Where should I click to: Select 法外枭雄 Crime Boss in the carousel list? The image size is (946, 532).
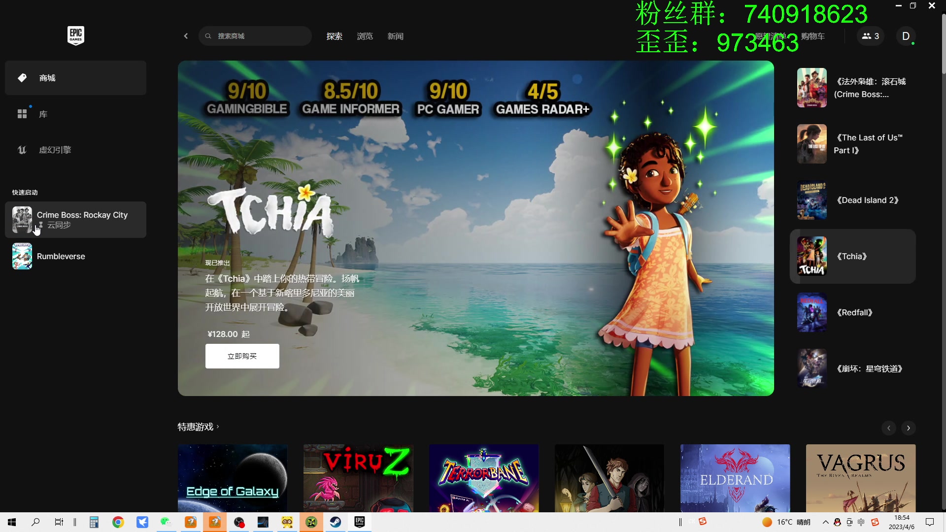click(x=853, y=88)
